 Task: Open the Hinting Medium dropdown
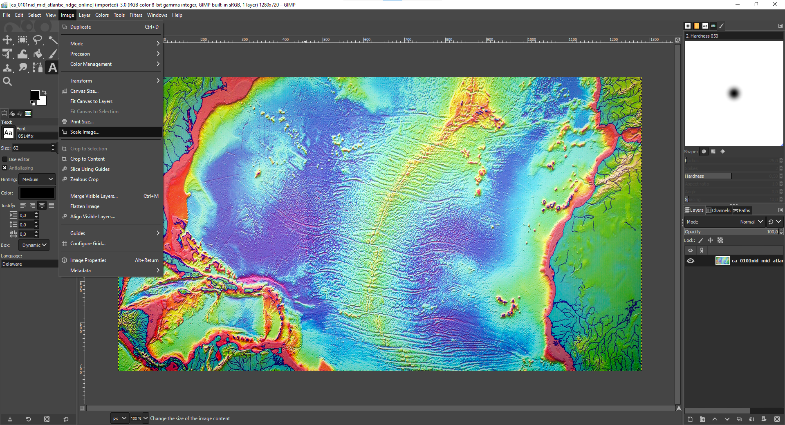click(x=37, y=179)
